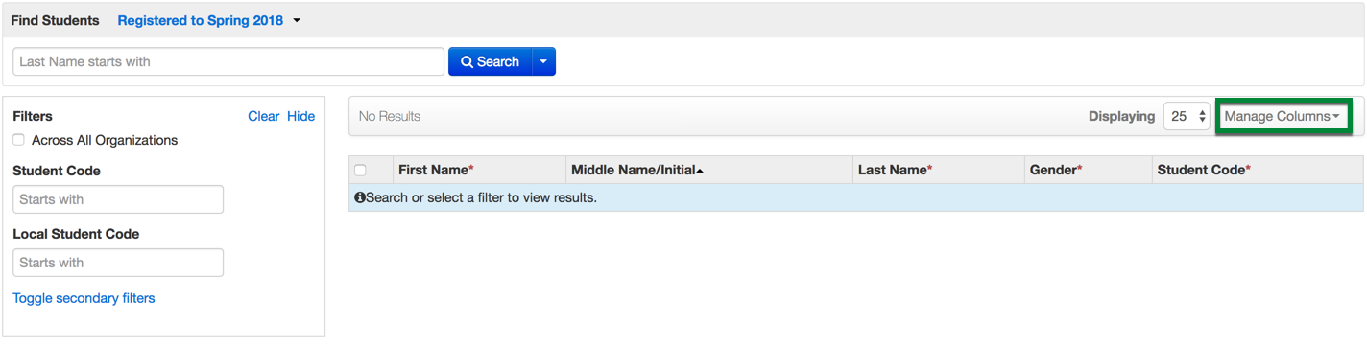Sort by Middle Name/Initial column arrow

tap(700, 171)
